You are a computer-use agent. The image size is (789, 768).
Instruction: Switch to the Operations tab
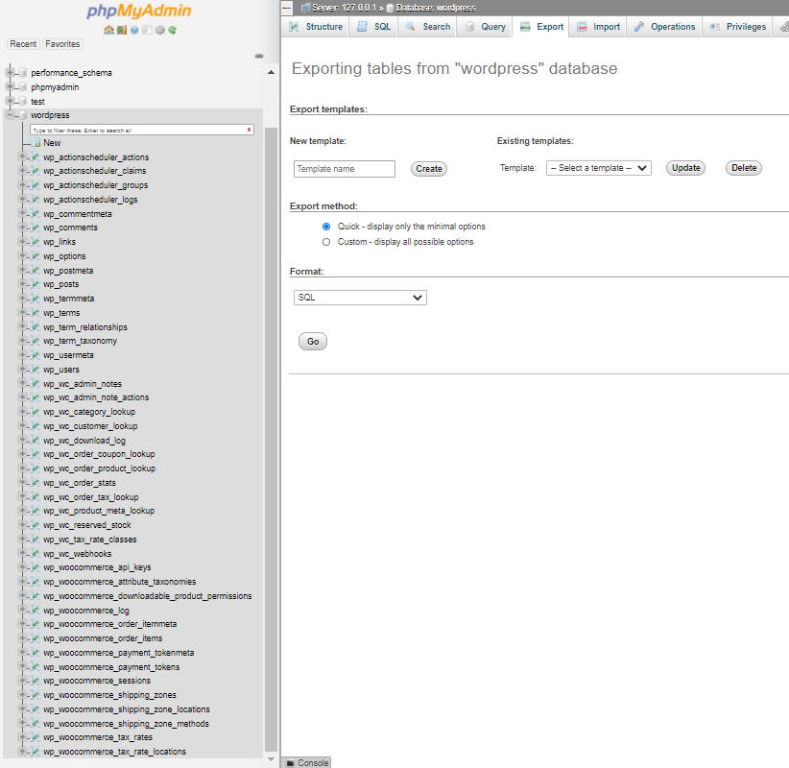coord(664,27)
